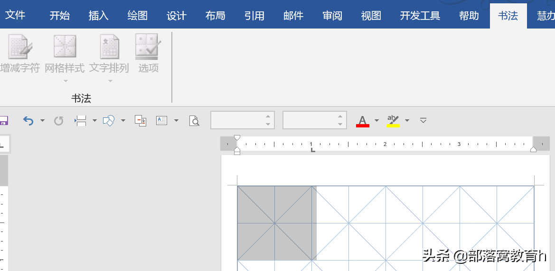Expand the 网格样式 dropdown arrow
This screenshot has height=271, width=555.
tap(65, 81)
